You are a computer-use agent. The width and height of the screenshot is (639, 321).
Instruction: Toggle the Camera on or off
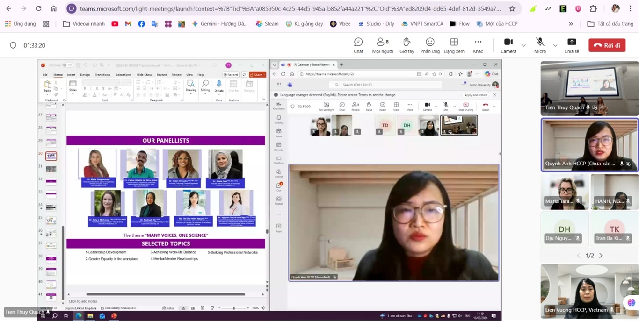(508, 45)
